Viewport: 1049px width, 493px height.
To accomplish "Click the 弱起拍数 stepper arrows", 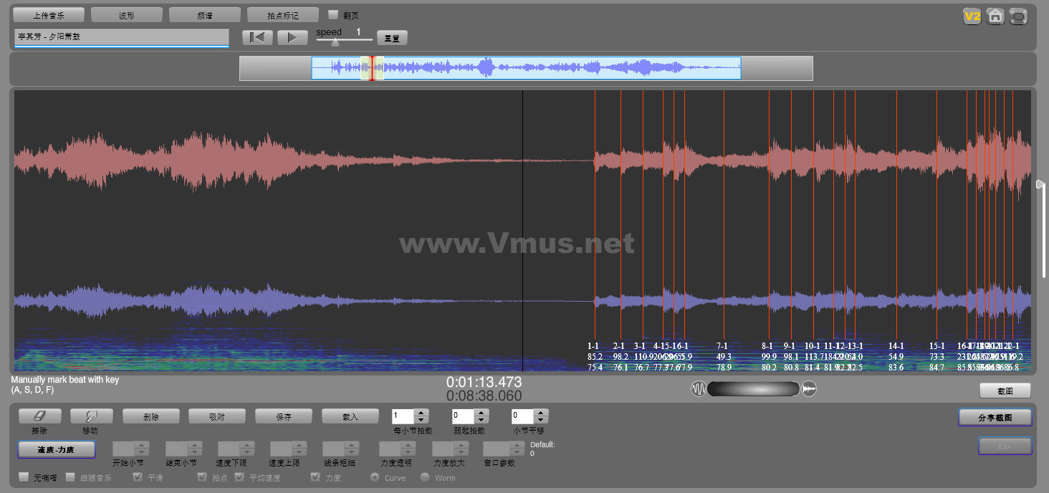I will 482,416.
